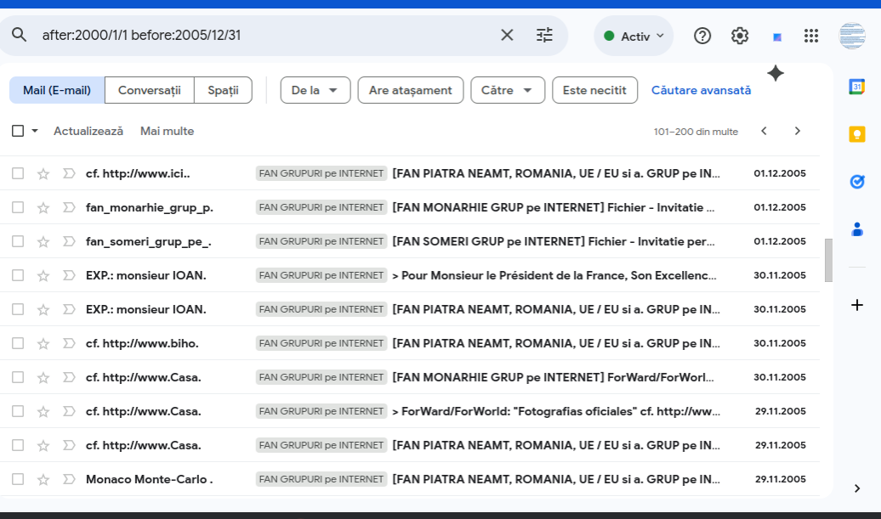Open search filter options icon
The image size is (881, 519).
[544, 35]
